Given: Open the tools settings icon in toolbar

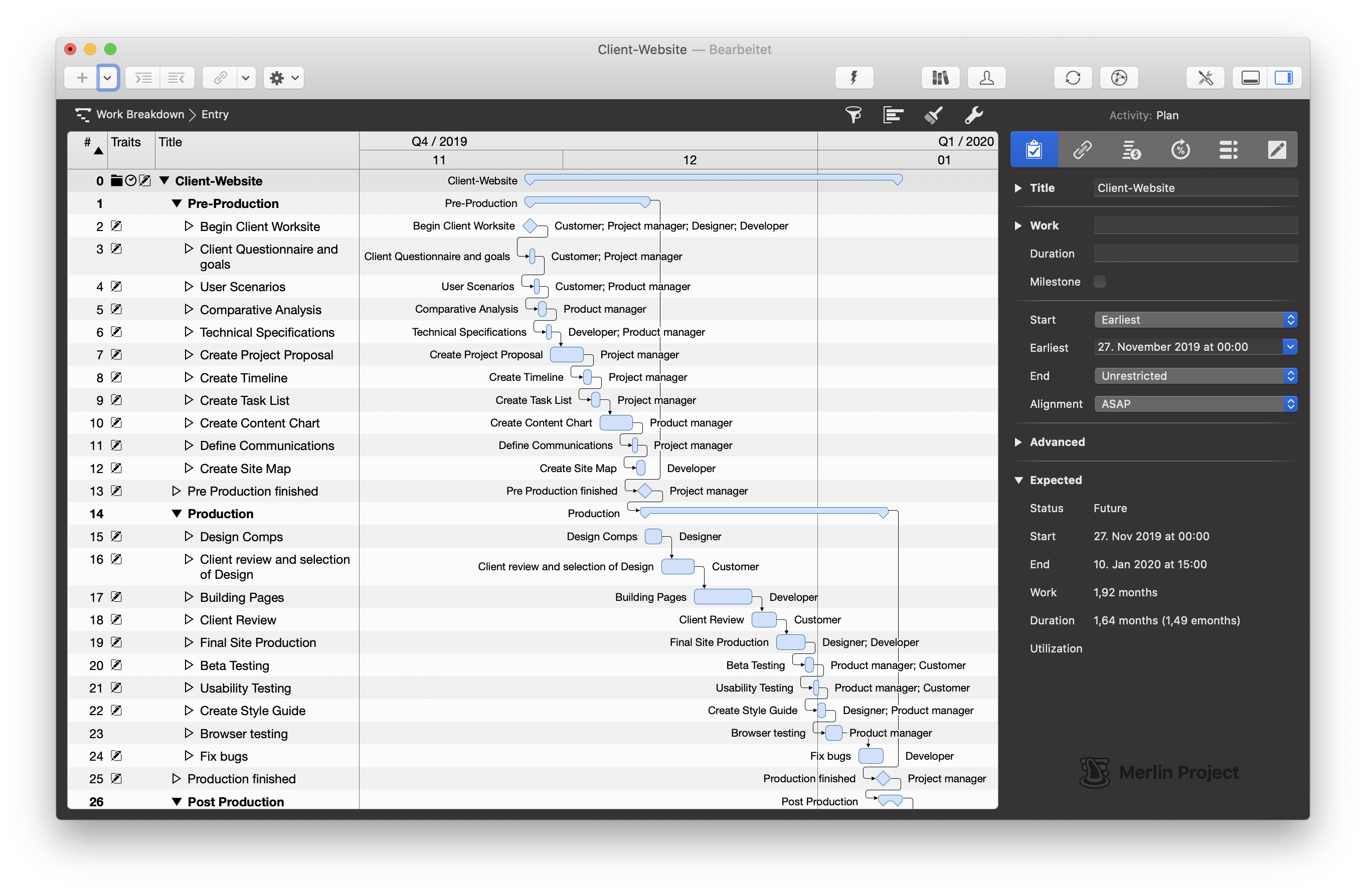Looking at the screenshot, I should tap(1206, 77).
